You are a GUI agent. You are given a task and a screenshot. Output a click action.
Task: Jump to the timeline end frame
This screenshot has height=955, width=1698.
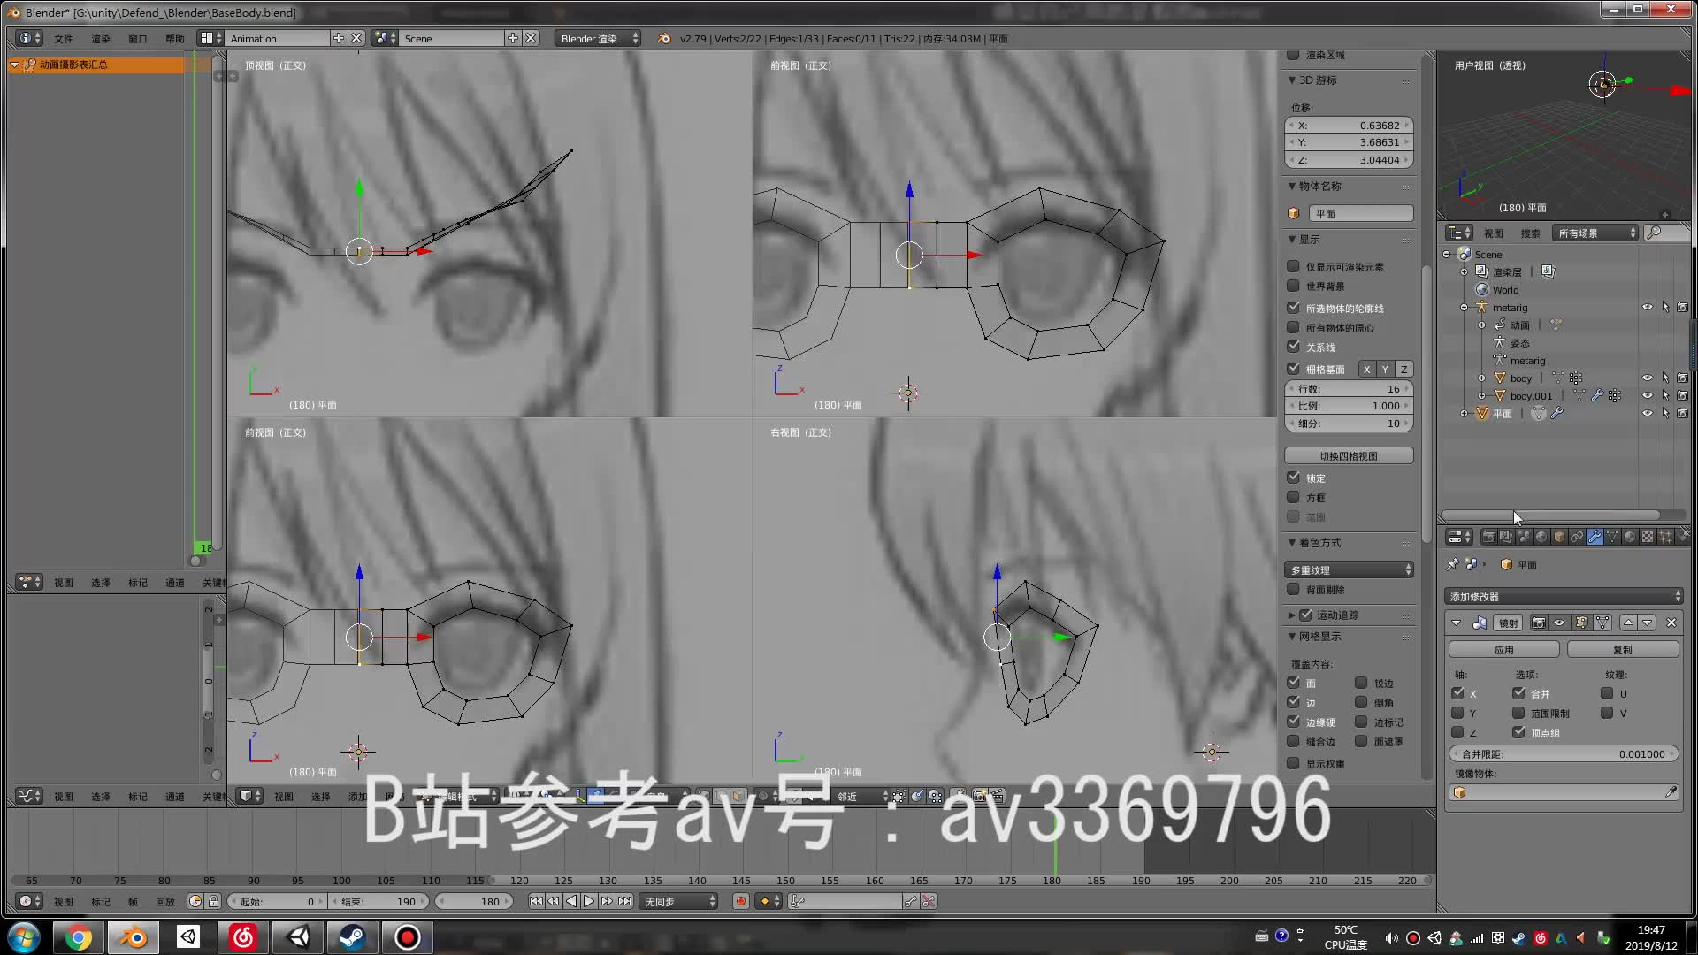click(624, 901)
